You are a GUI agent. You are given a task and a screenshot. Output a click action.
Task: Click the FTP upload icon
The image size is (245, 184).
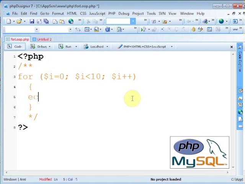pyautogui.click(x=205, y=21)
